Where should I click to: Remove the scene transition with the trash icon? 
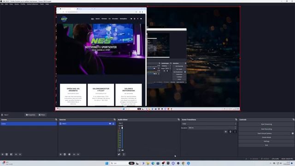[230, 132]
